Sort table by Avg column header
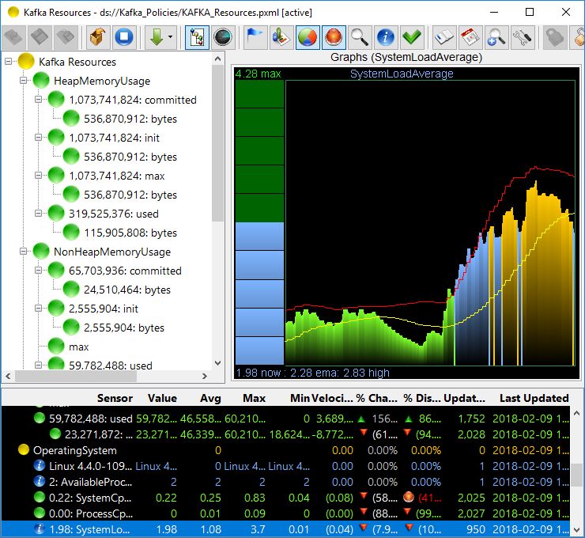 210,398
